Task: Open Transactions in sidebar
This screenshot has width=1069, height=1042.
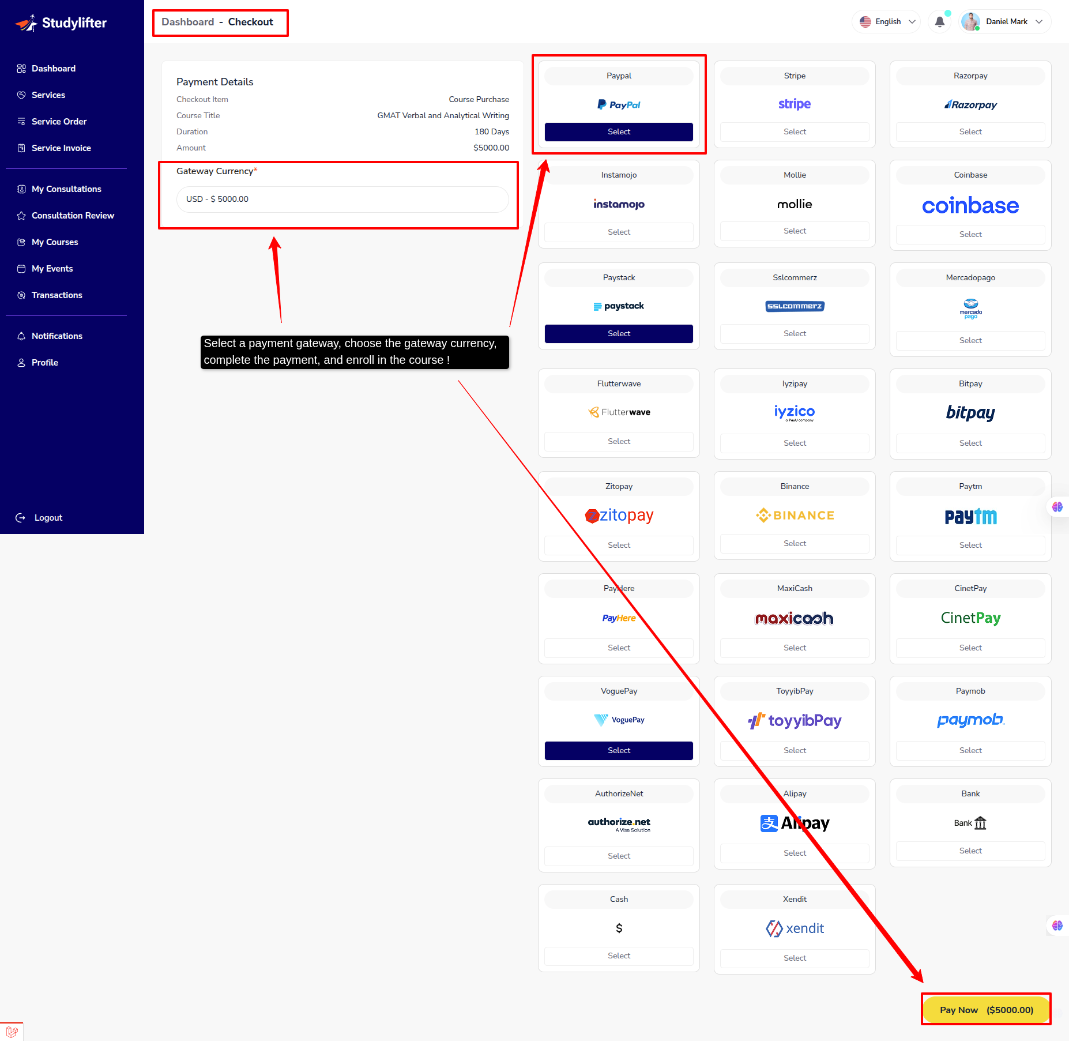Action: [x=57, y=295]
